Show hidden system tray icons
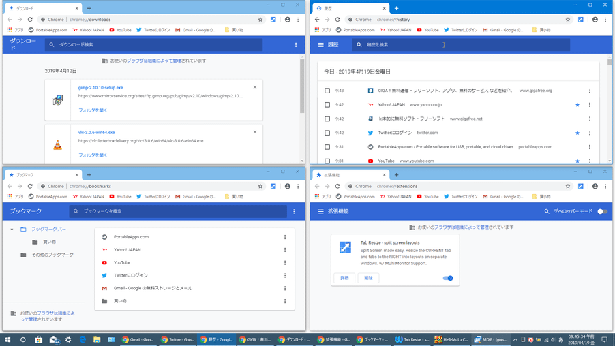This screenshot has height=346, width=615. [515, 339]
